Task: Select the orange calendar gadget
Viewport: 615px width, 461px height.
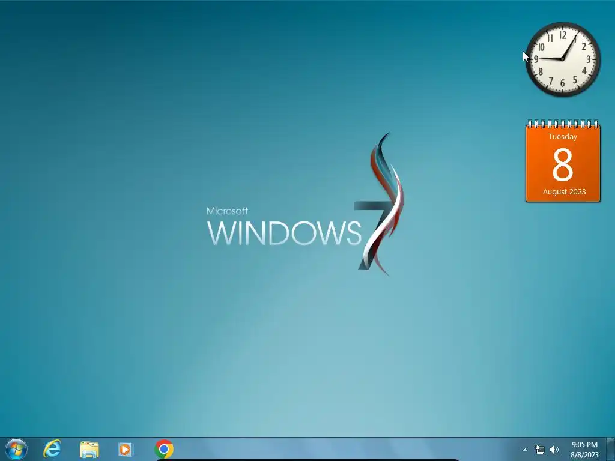Action: point(563,161)
